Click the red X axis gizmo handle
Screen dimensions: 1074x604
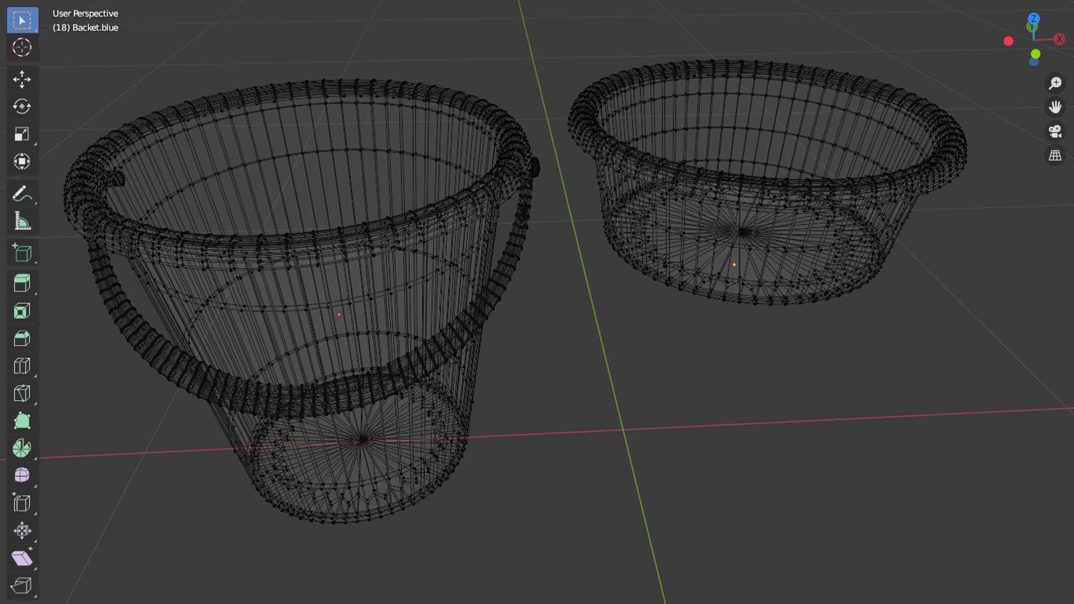point(1059,39)
